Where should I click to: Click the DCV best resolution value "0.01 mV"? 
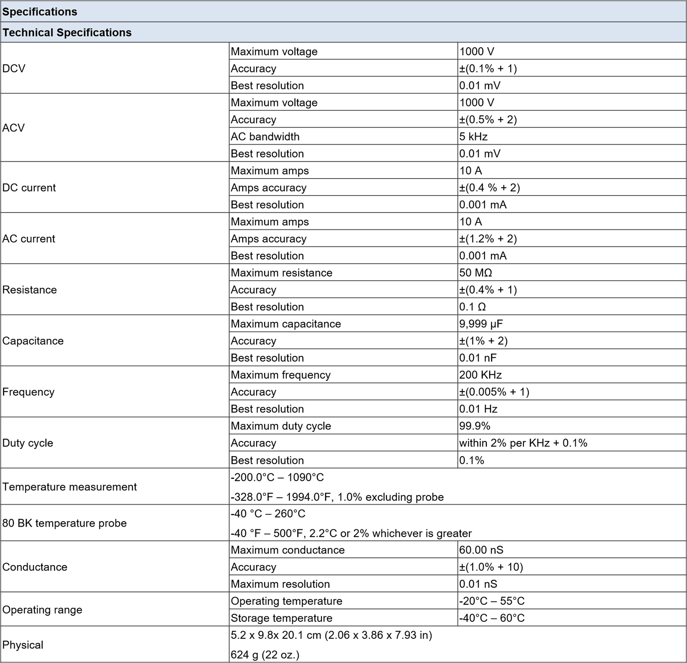pos(480,86)
